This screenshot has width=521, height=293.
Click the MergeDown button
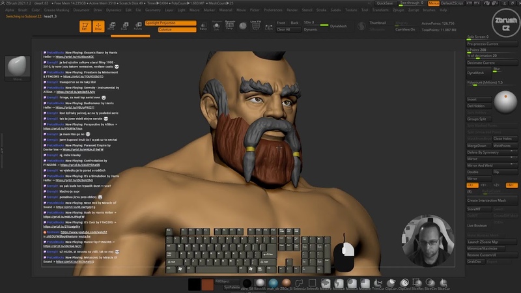[x=479, y=146]
